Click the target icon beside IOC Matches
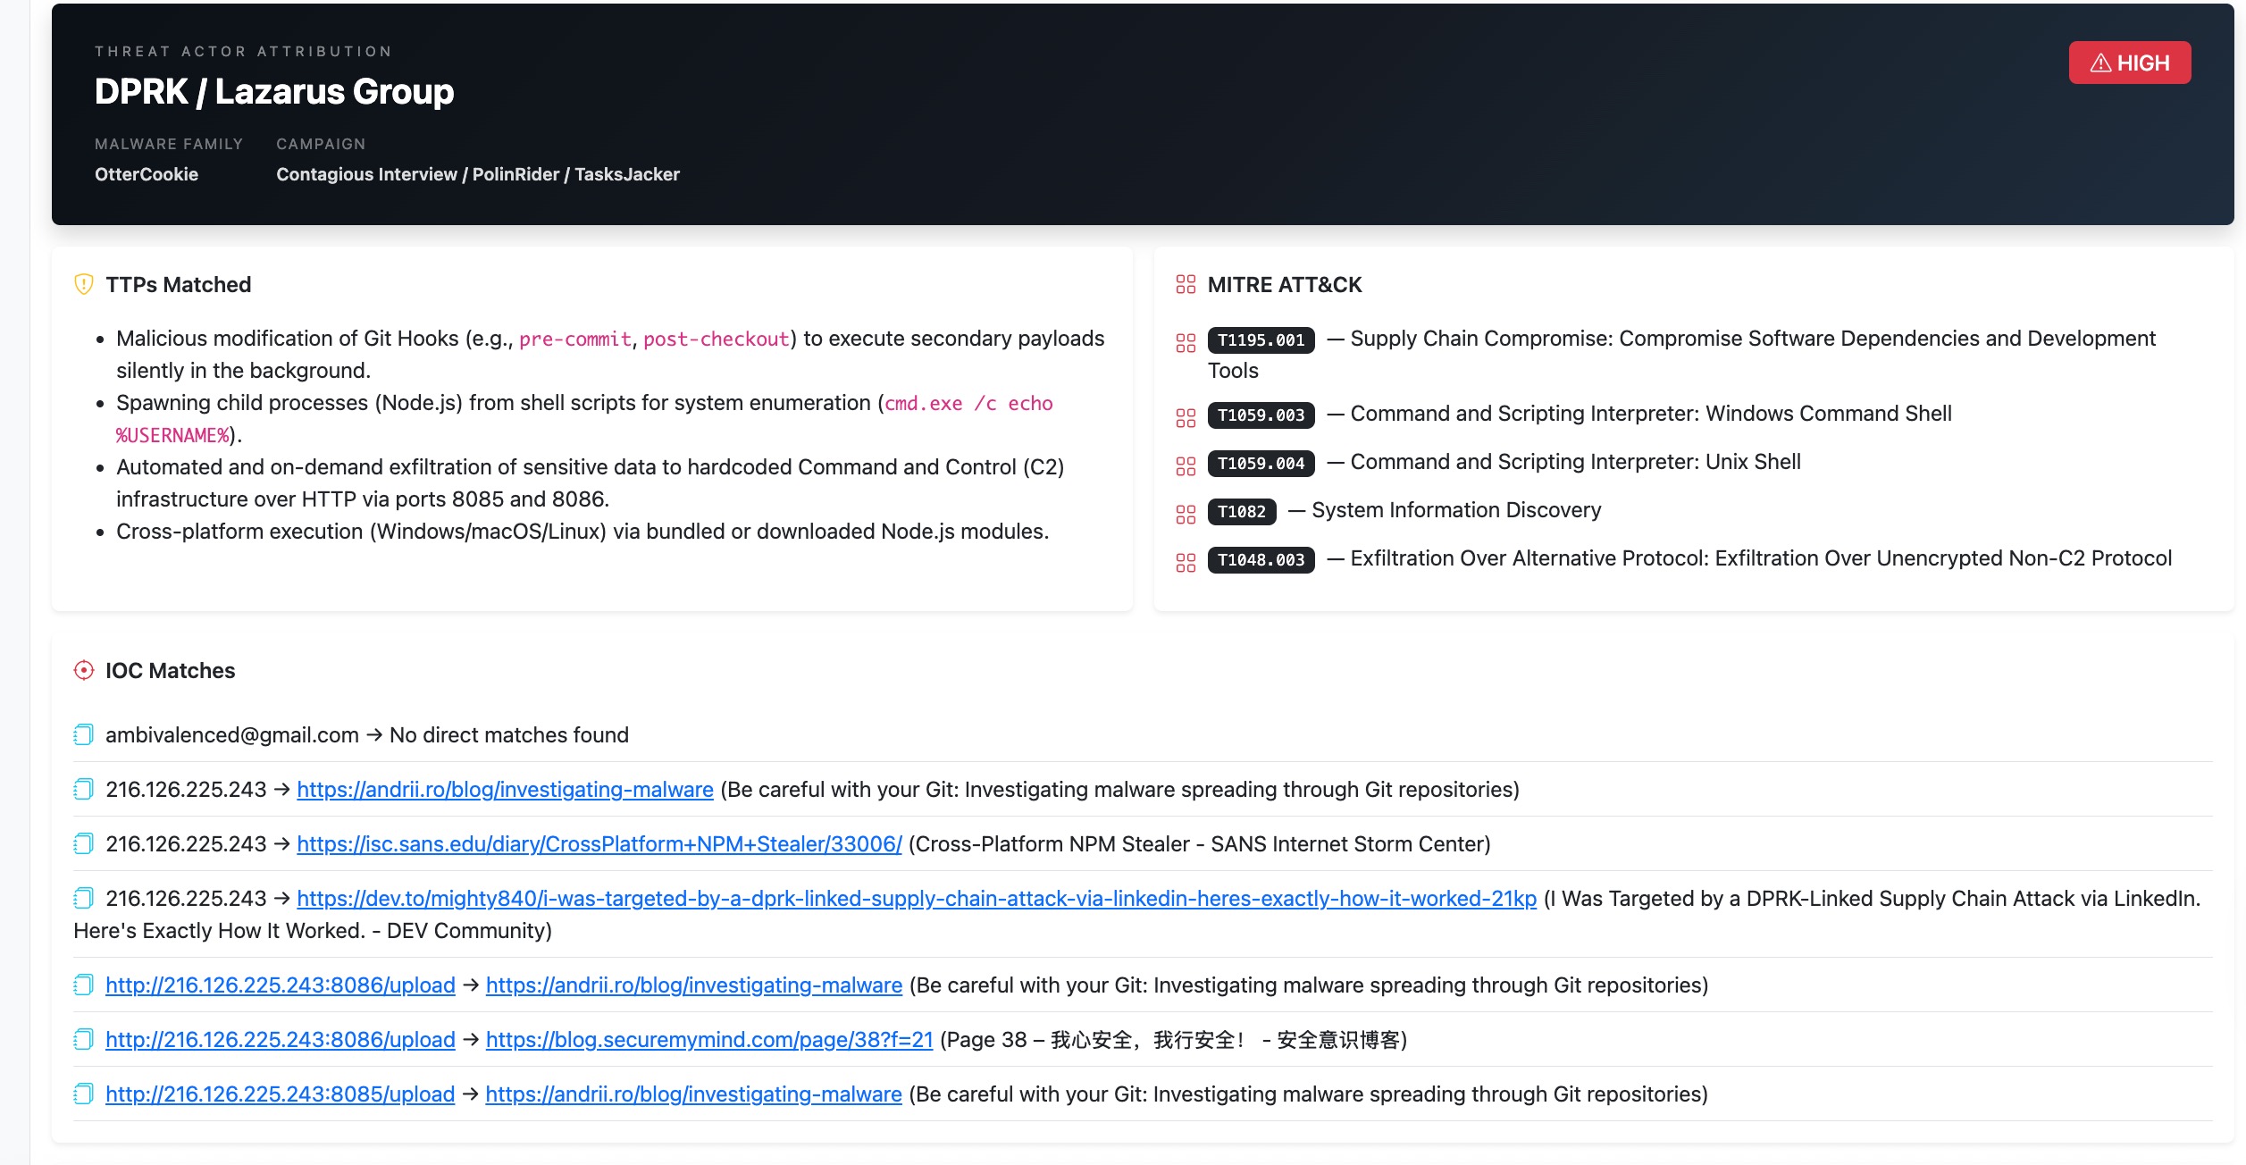 [x=84, y=670]
